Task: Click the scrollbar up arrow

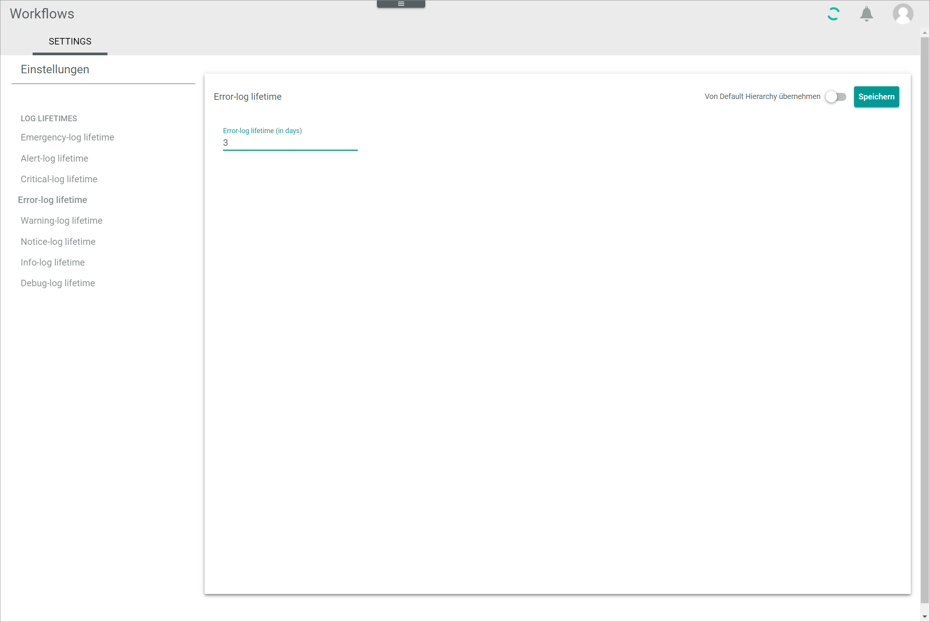Action: tap(925, 33)
